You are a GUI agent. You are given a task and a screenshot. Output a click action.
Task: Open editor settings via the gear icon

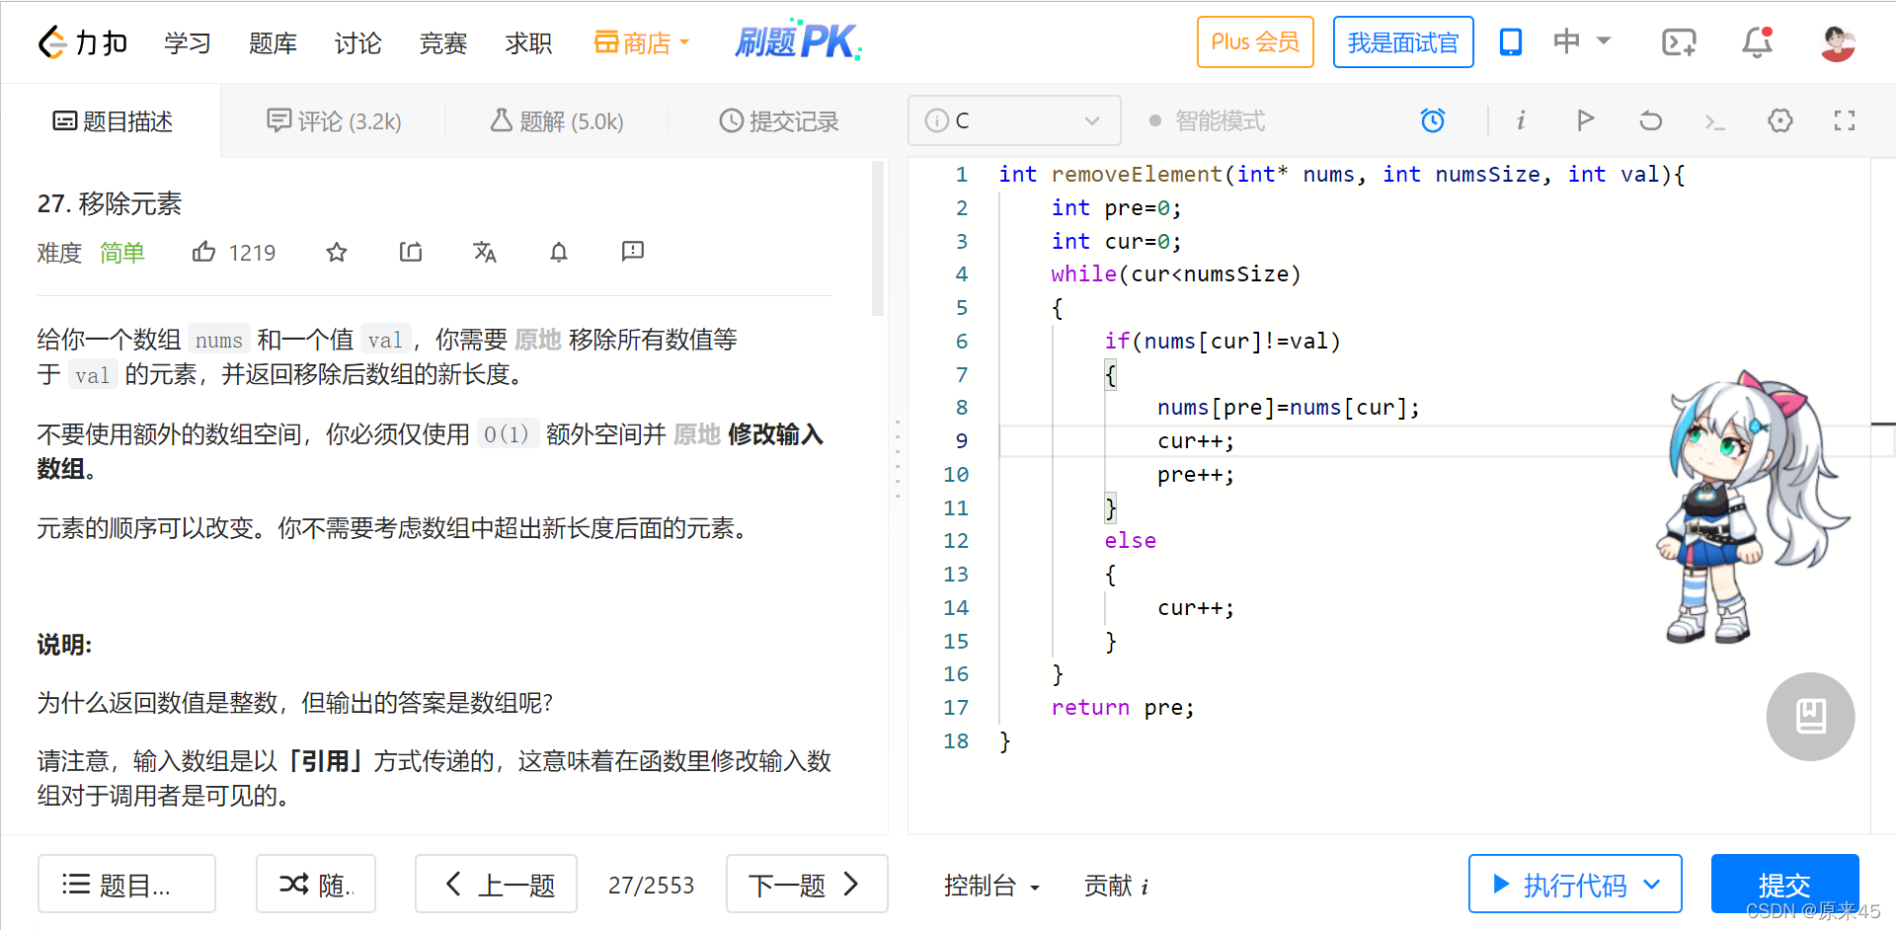(x=1780, y=119)
